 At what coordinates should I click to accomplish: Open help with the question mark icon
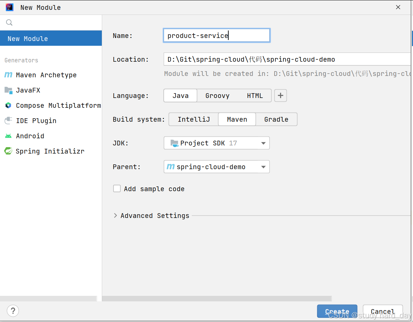point(13,310)
